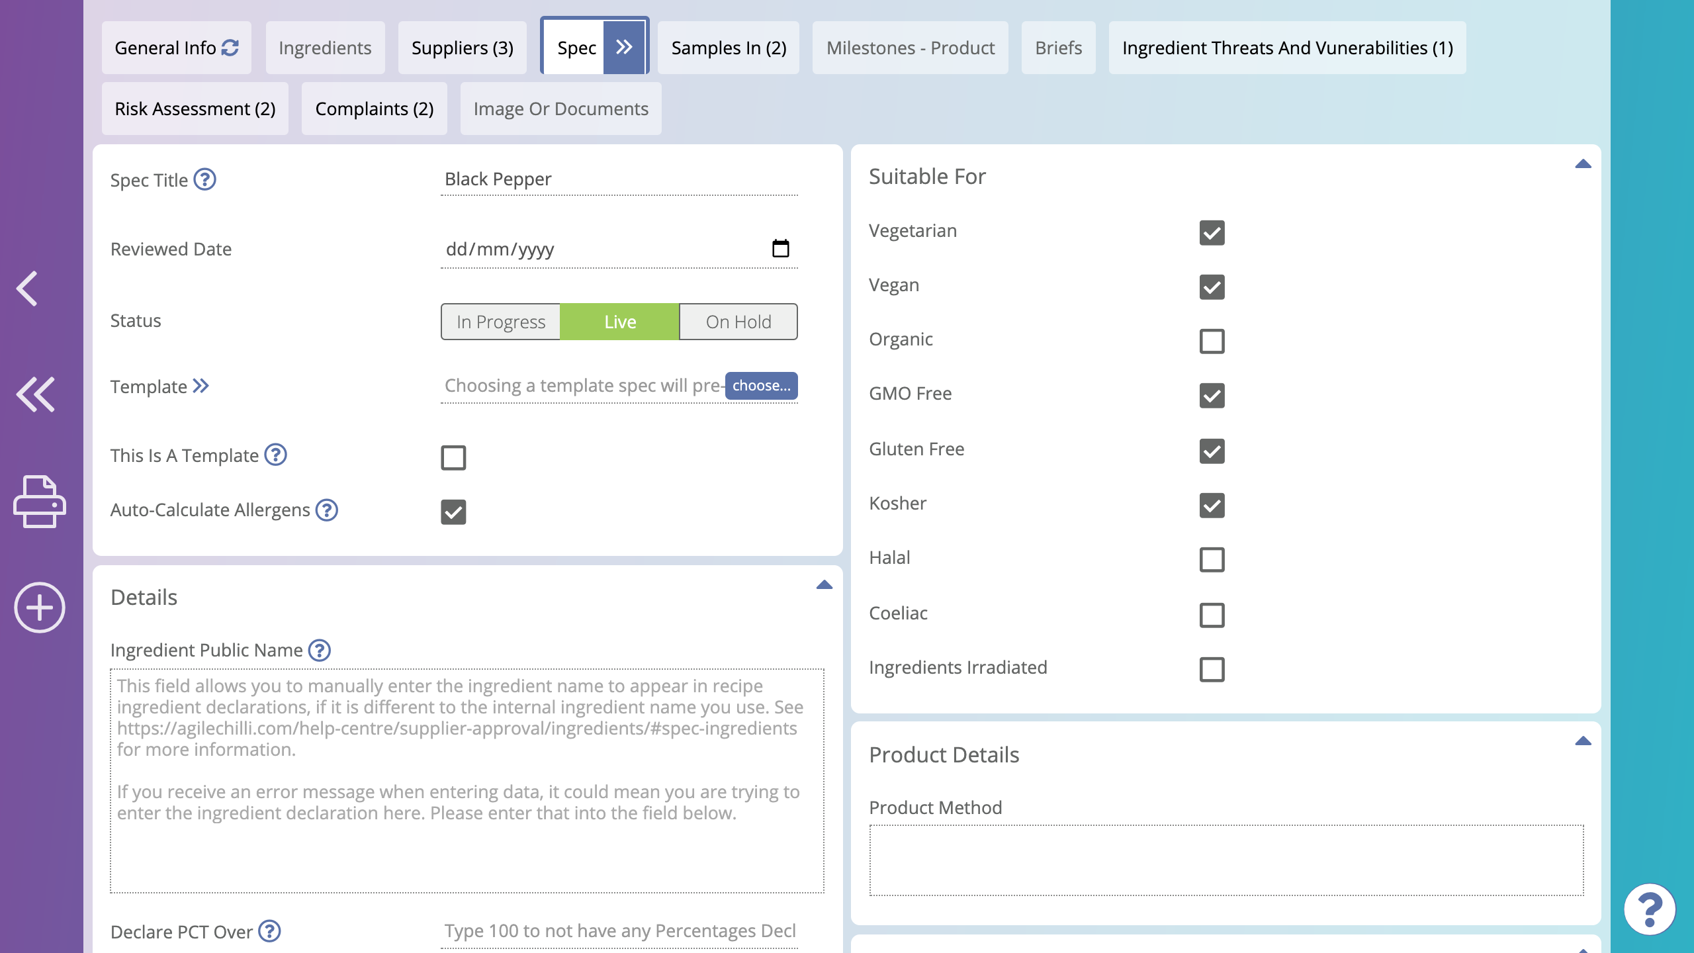This screenshot has height=953, width=1694.
Task: Select the On Hold status button
Action: tap(738, 321)
